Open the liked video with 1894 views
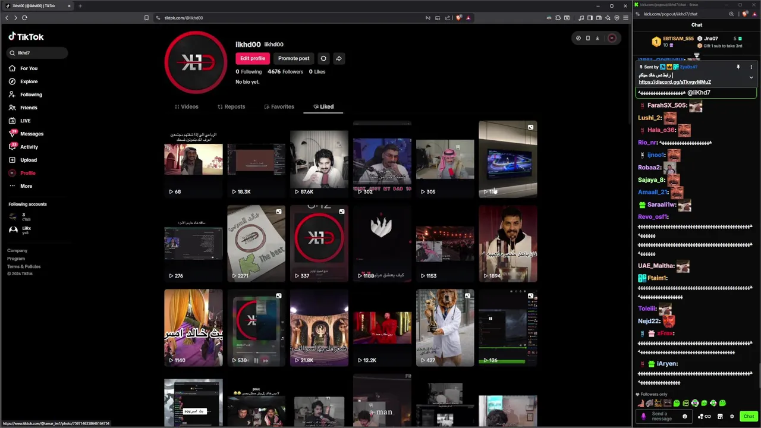 click(508, 244)
